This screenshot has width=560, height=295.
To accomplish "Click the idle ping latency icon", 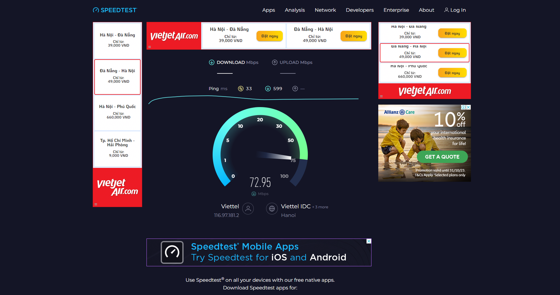I will click(x=241, y=89).
